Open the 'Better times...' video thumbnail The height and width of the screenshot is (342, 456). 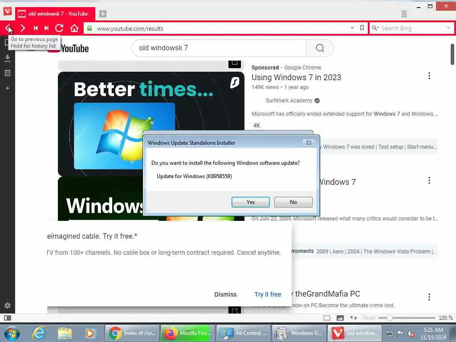tap(151, 124)
